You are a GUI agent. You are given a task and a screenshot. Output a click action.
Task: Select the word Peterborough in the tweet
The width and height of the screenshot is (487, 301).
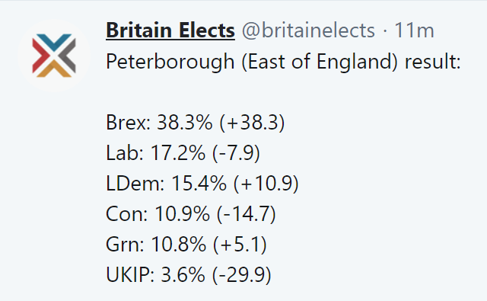(170, 61)
